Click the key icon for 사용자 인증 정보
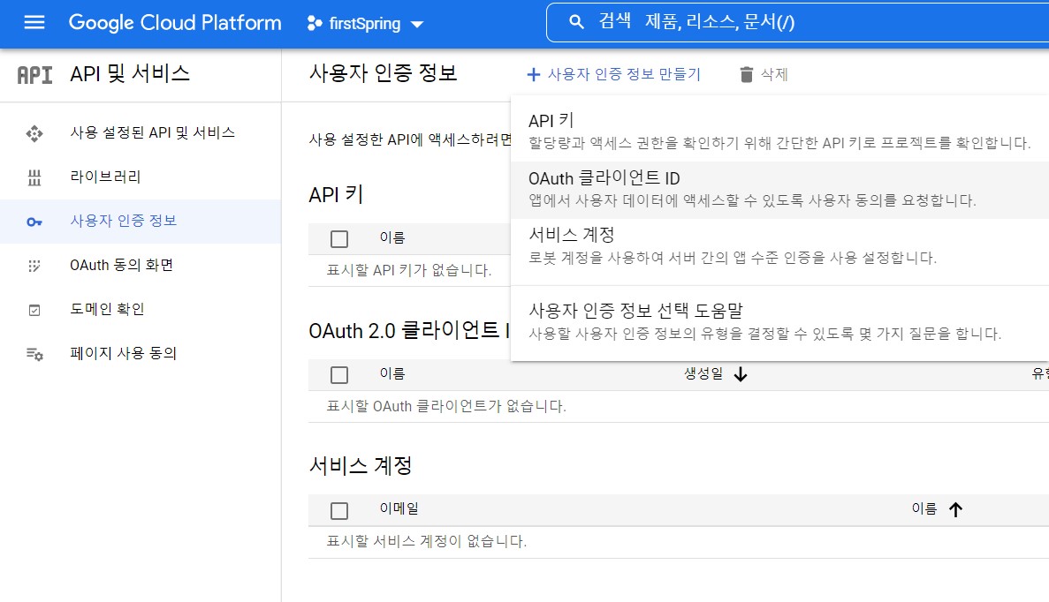The image size is (1049, 602). click(x=34, y=222)
